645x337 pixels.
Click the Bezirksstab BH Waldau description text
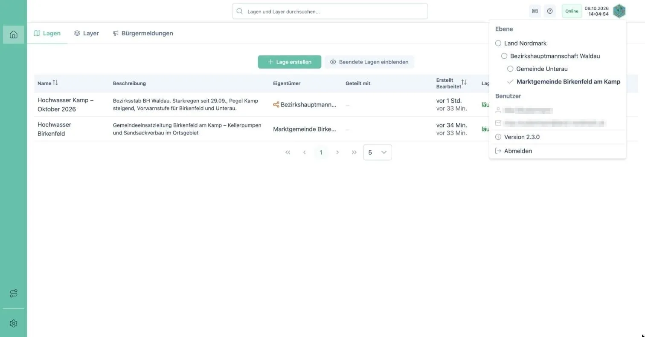click(186, 104)
